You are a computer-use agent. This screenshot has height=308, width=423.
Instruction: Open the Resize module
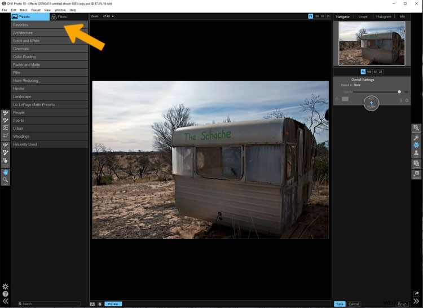416,174
